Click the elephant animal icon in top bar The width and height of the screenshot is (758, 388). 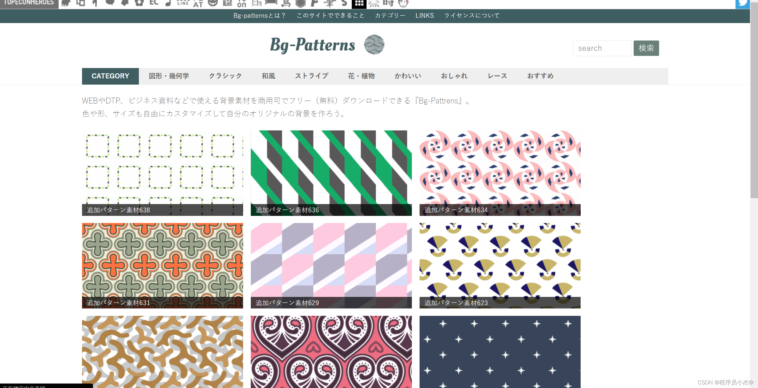click(x=66, y=3)
